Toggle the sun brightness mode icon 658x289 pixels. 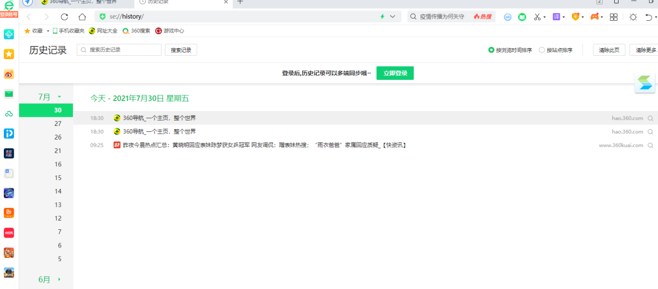click(633, 17)
